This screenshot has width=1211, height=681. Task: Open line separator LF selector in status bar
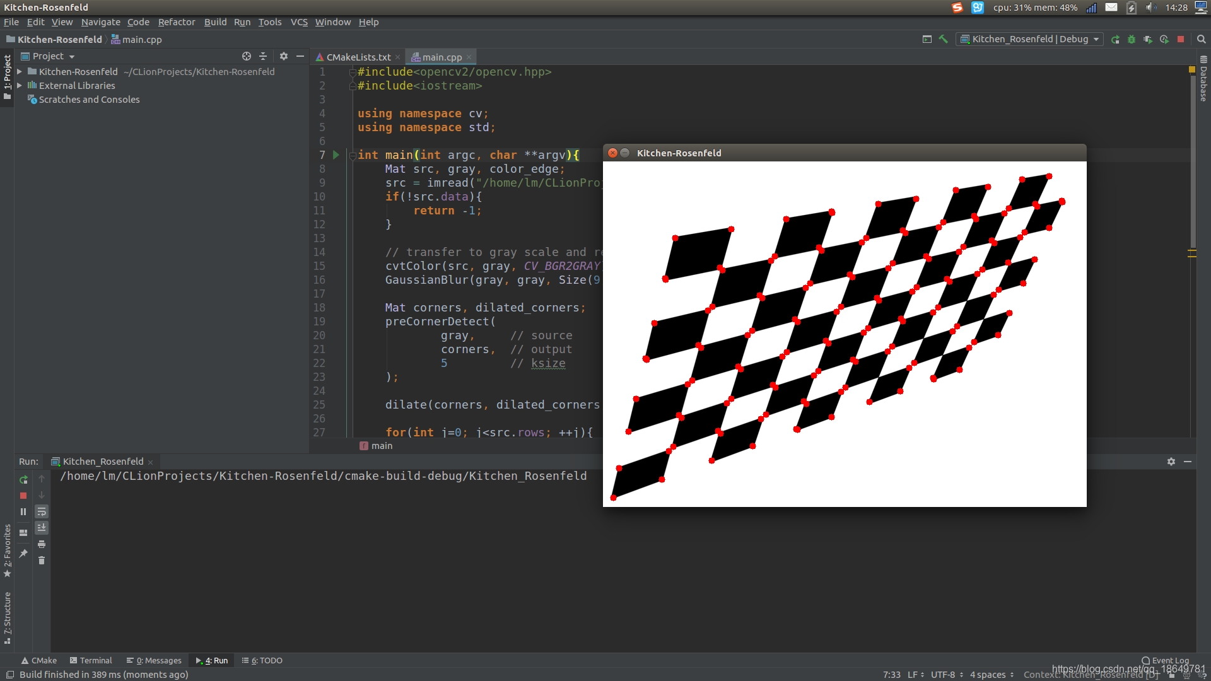click(x=916, y=675)
